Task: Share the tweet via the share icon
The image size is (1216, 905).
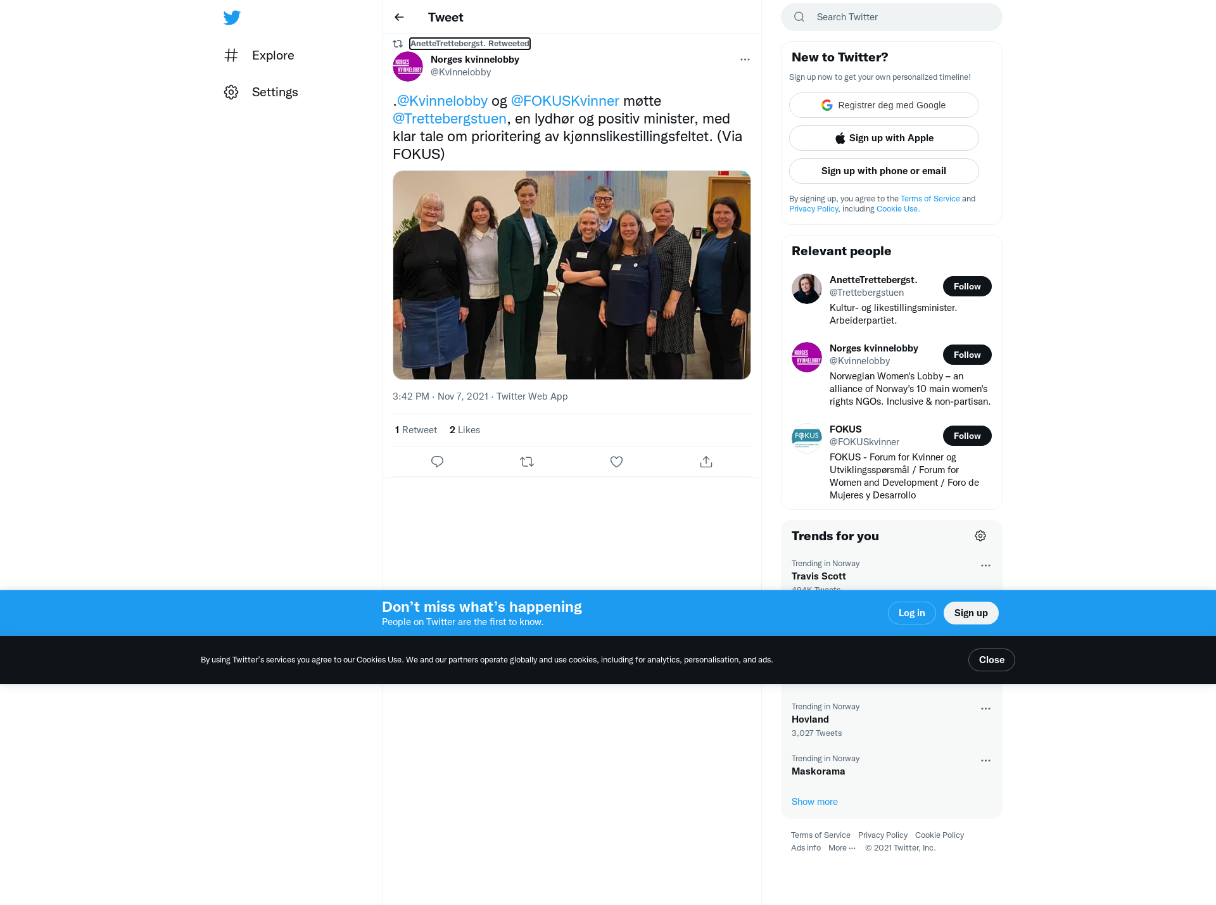Action: point(706,462)
